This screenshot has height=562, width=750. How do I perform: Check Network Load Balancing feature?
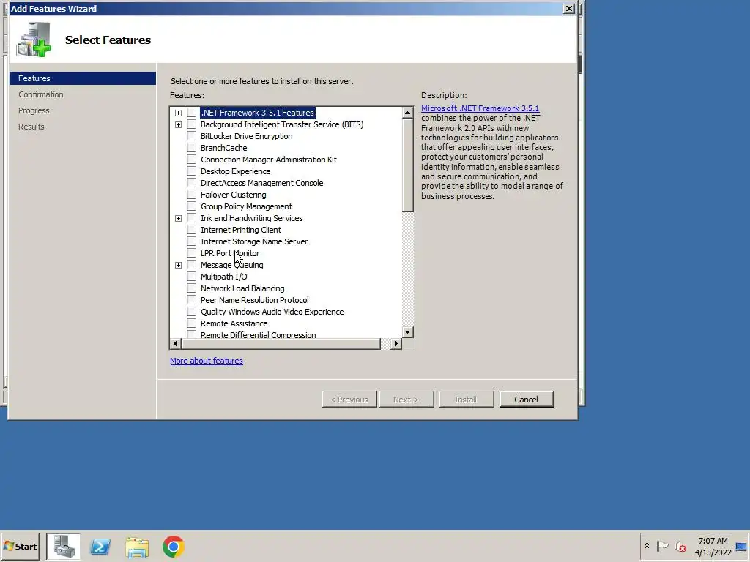pos(191,288)
